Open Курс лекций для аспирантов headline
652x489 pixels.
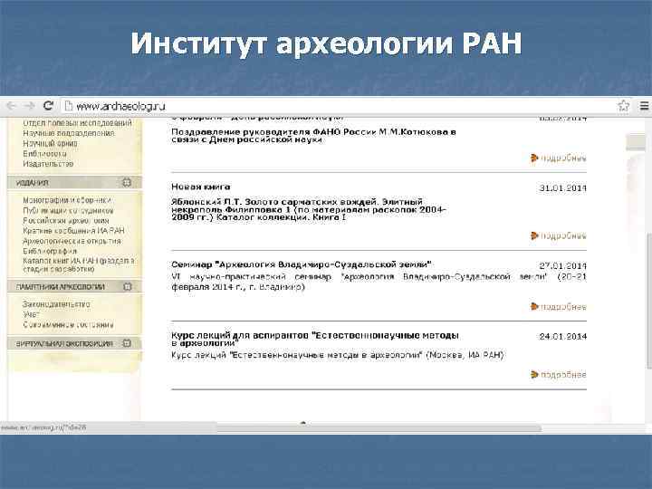(315, 339)
